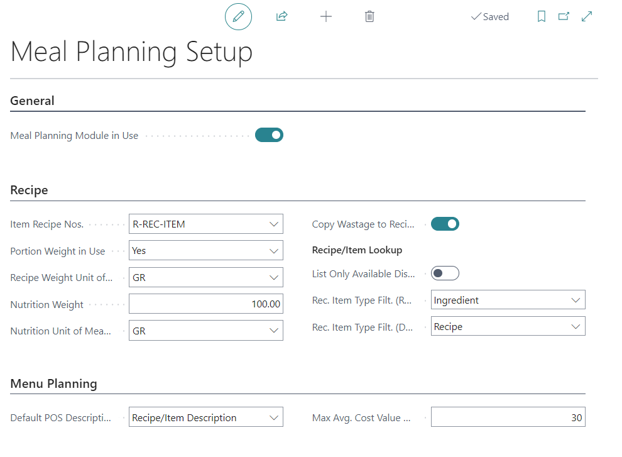Expand Portion Weight in Use dropdown
The width and height of the screenshot is (622, 457).
click(273, 251)
